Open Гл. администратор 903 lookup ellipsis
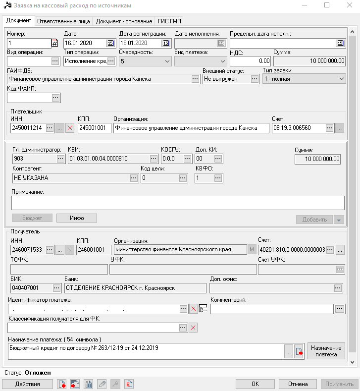This screenshot has width=360, height=391. pyautogui.click(x=60, y=159)
